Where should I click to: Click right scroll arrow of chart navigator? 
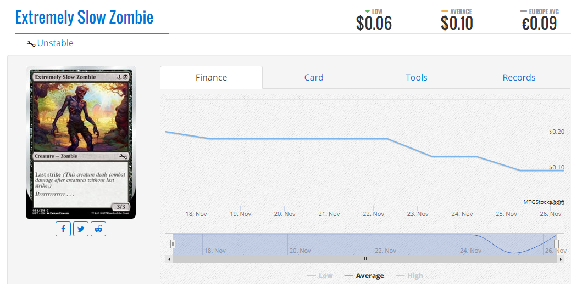click(x=561, y=259)
